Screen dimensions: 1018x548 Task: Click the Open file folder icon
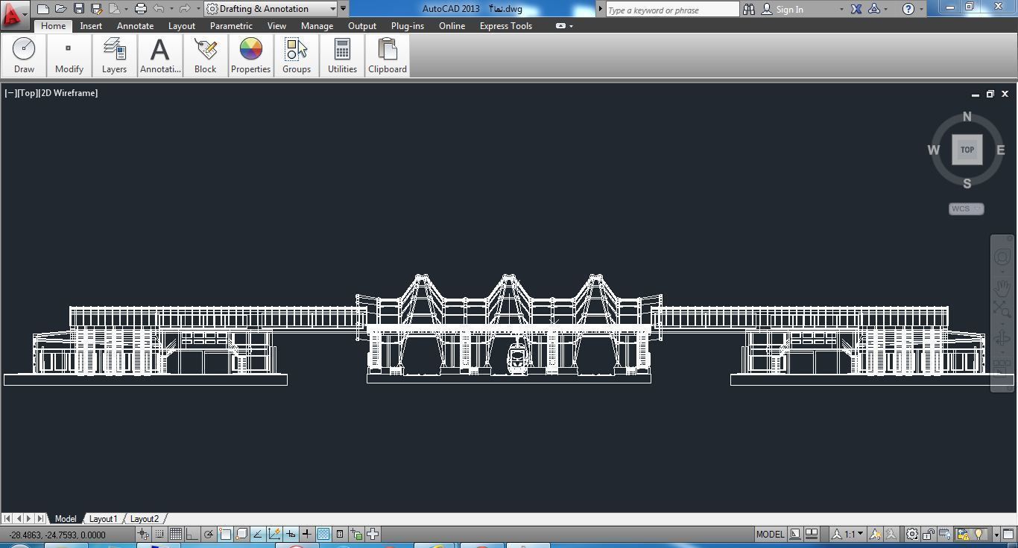60,9
